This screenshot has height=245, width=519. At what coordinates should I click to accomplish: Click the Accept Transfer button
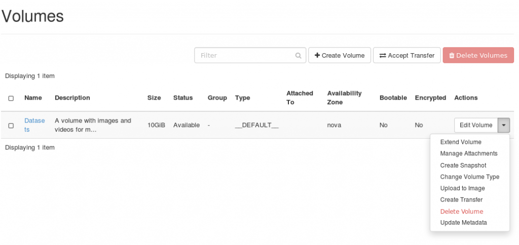tap(406, 56)
